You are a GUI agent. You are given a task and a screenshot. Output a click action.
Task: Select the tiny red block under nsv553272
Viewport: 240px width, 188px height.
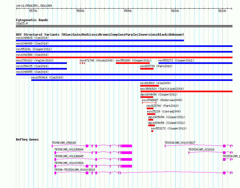pos(152,131)
